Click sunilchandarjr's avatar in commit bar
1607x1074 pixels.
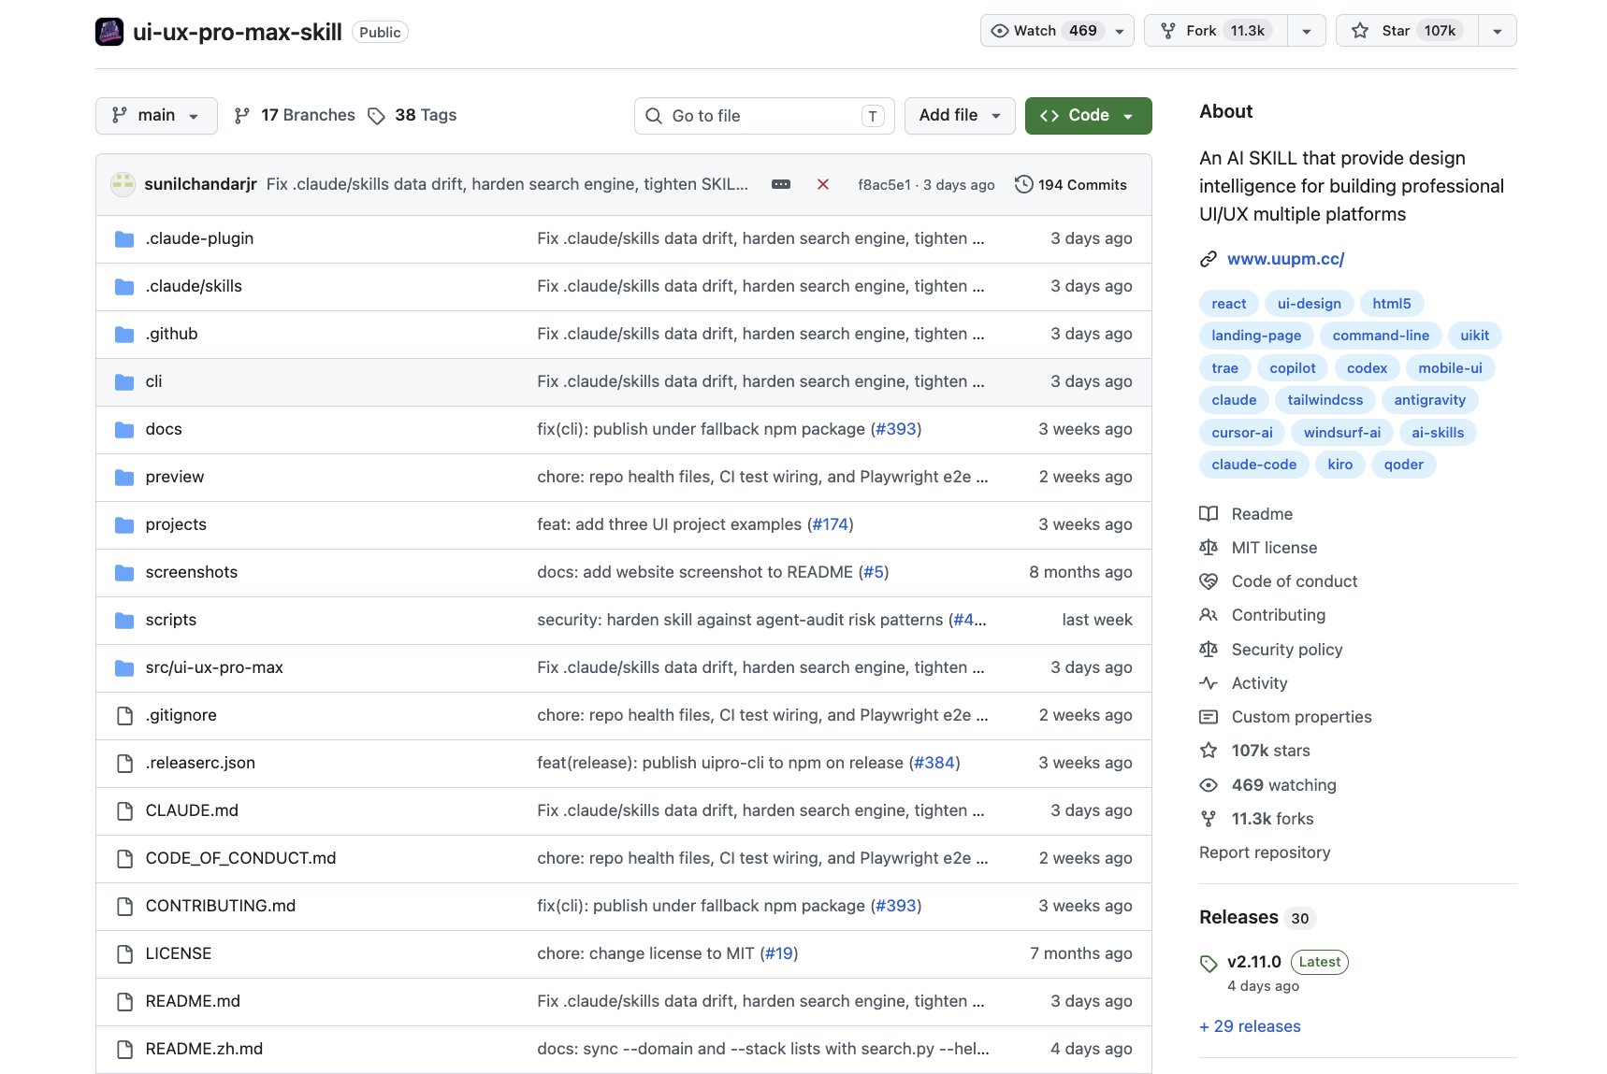coord(123,184)
